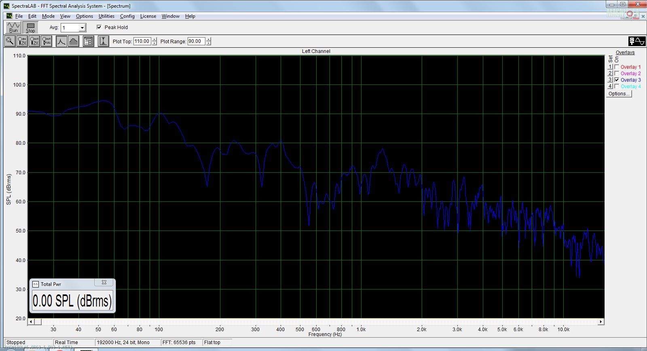Click the Zoom Out 2X icon
The width and height of the screenshot is (647, 351).
coord(34,41)
